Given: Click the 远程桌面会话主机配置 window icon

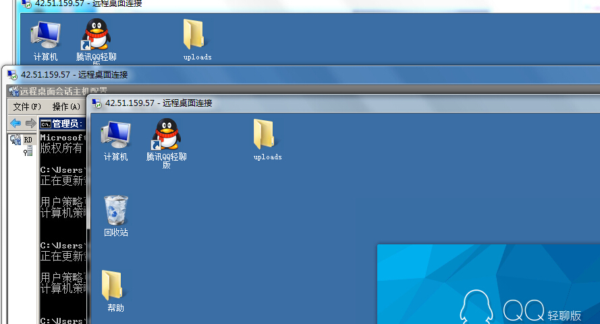Looking at the screenshot, I should 13,91.
